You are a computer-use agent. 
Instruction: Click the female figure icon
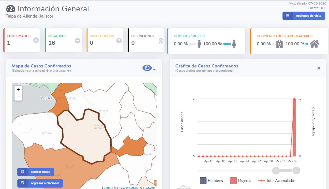tap(234, 44)
